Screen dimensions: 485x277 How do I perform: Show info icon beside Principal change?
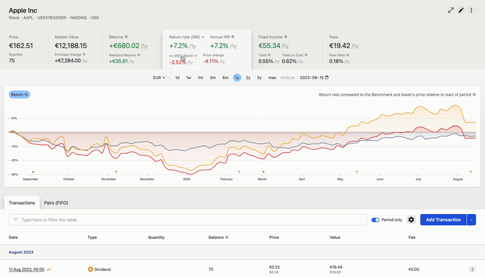pyautogui.click(x=84, y=55)
